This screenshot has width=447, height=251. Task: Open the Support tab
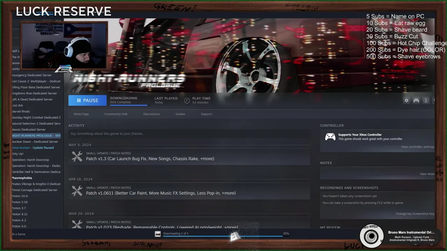[206, 114]
